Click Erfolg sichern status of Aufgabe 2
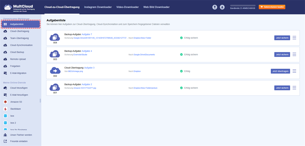Image resolution: width=305 pixels, height=146 pixels. (x=191, y=88)
